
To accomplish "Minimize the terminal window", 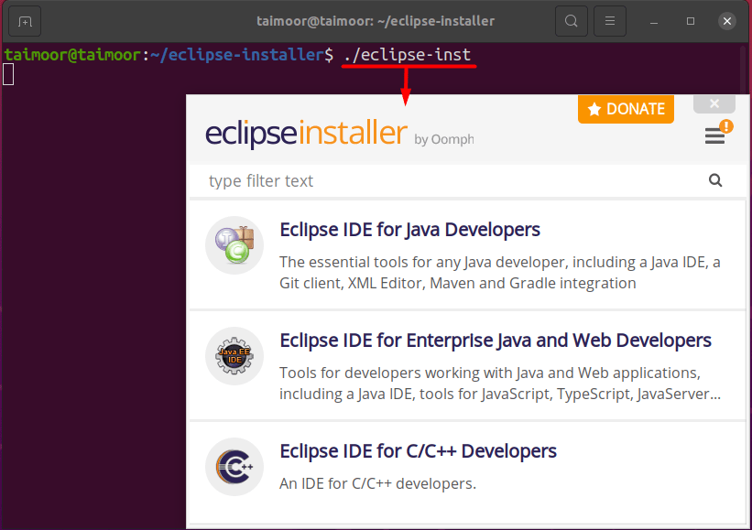I will [x=654, y=22].
